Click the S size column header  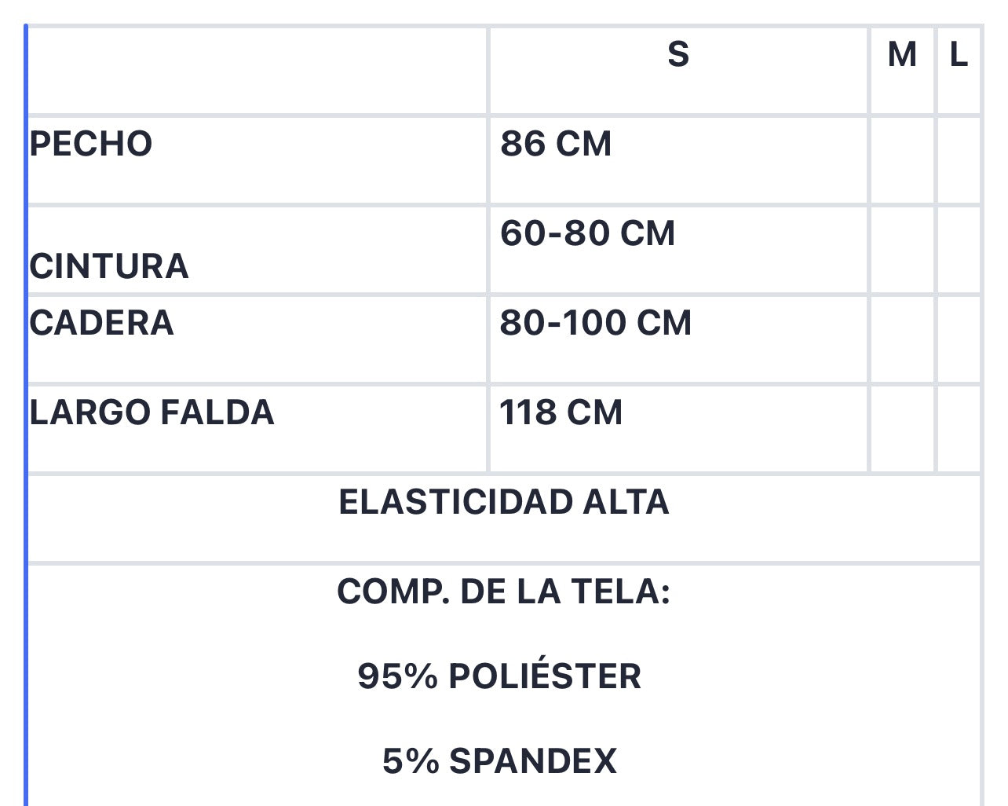678,55
